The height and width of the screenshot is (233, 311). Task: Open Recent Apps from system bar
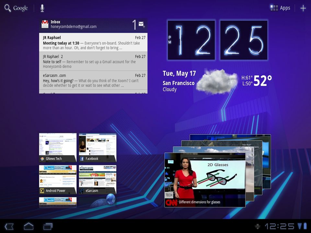click(48, 226)
